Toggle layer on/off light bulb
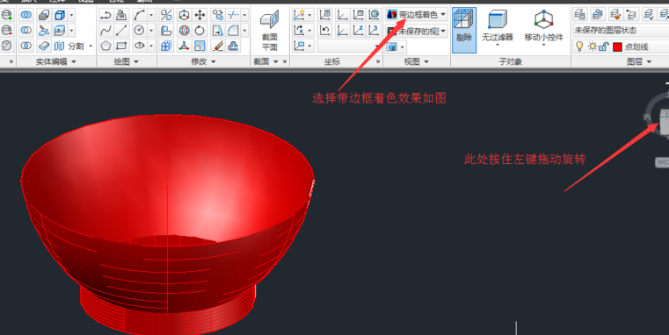 (x=579, y=46)
